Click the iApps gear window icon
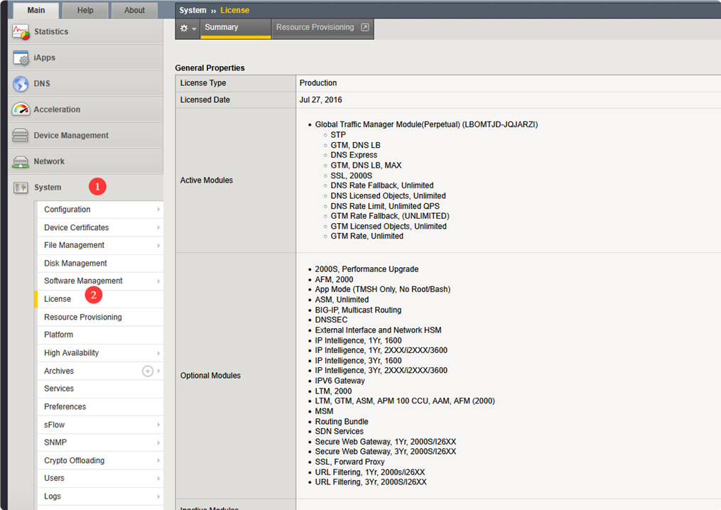The height and width of the screenshot is (510, 721). 21,58
